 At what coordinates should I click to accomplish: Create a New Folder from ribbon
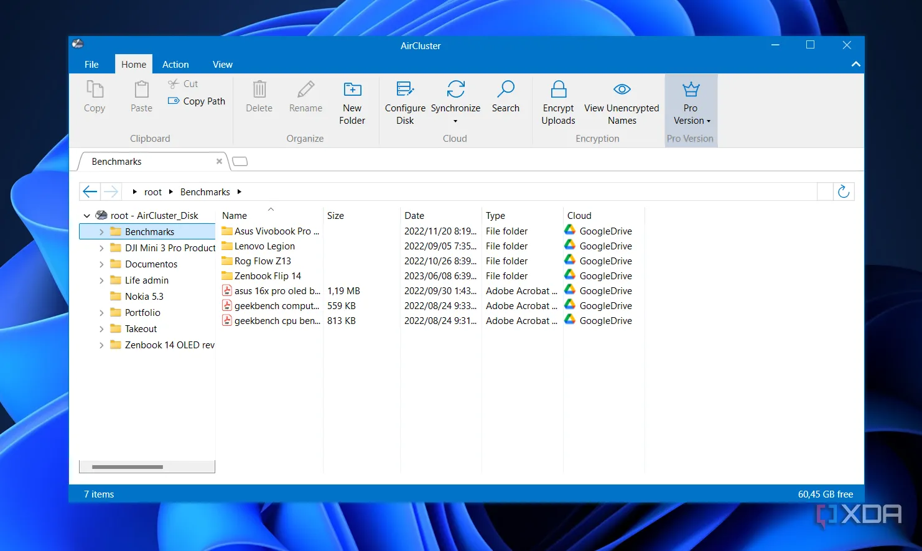point(352,103)
